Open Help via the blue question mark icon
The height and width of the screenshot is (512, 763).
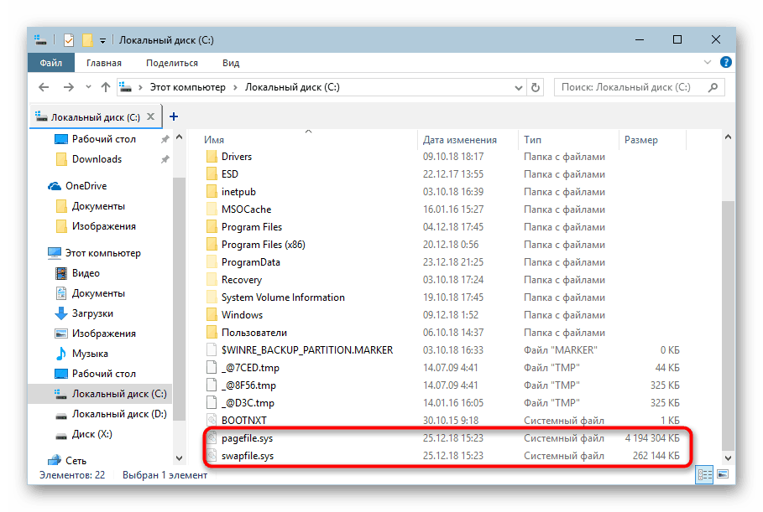[x=725, y=62]
